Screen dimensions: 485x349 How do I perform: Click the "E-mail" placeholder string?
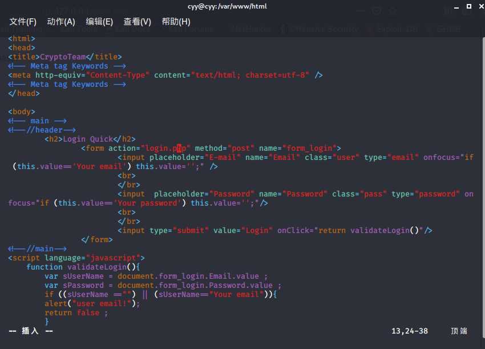click(220, 158)
